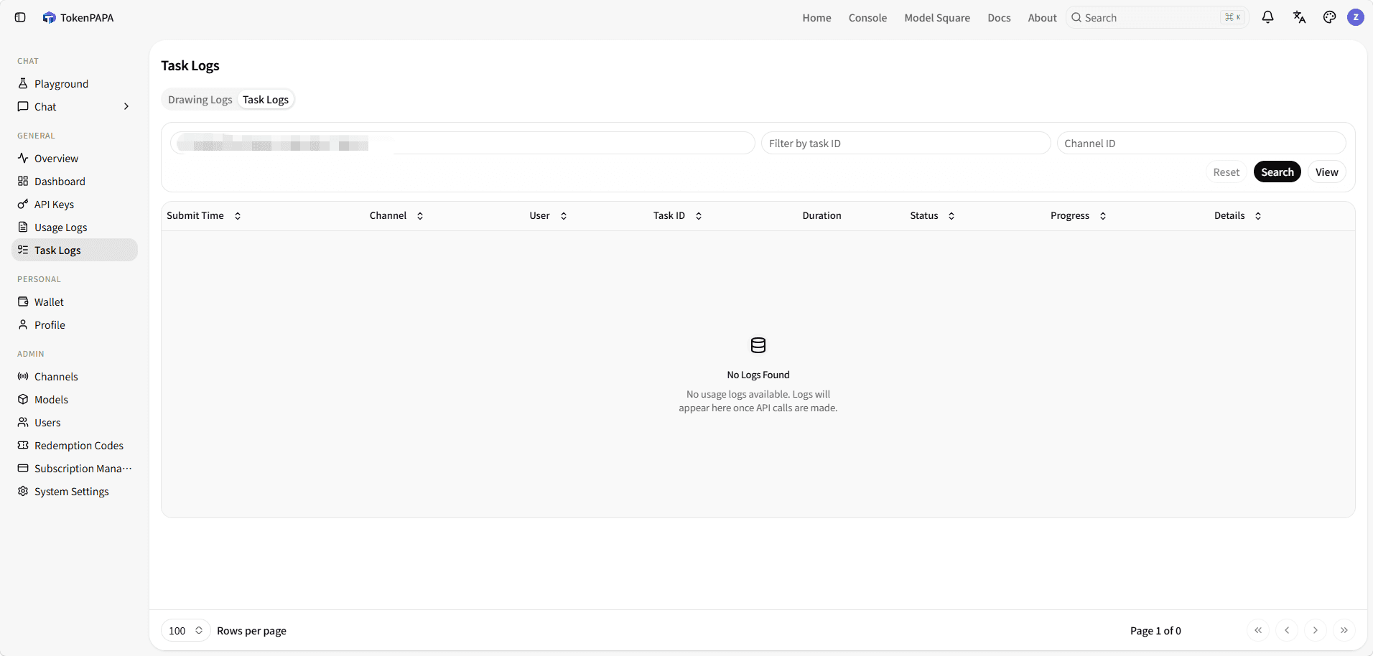Click the search magnifier icon
This screenshot has height=656, width=1373.
(x=1076, y=17)
